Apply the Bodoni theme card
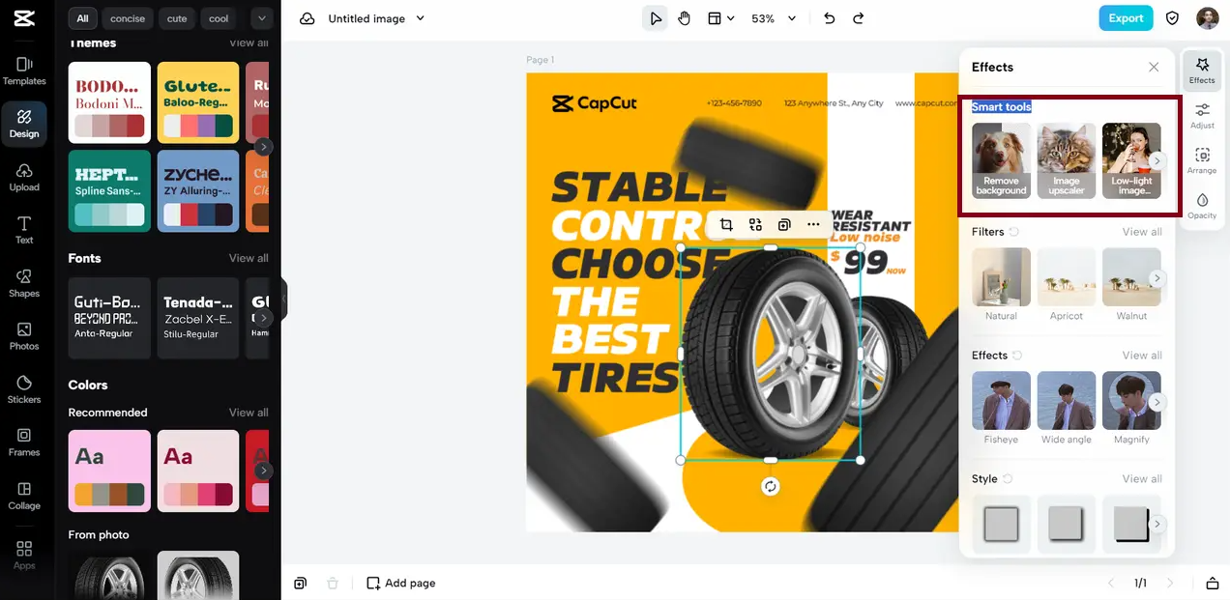 click(109, 102)
